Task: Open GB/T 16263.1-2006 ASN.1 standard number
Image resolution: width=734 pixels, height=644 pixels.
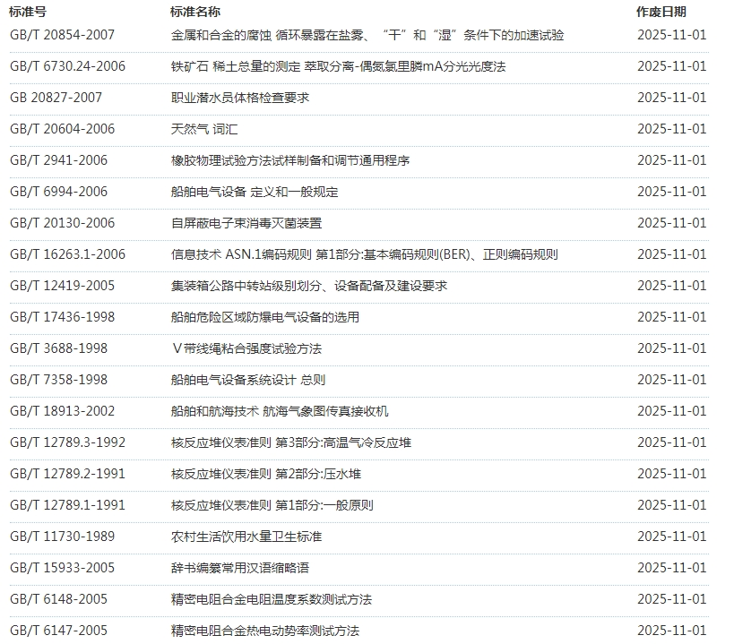Action: click(x=67, y=254)
